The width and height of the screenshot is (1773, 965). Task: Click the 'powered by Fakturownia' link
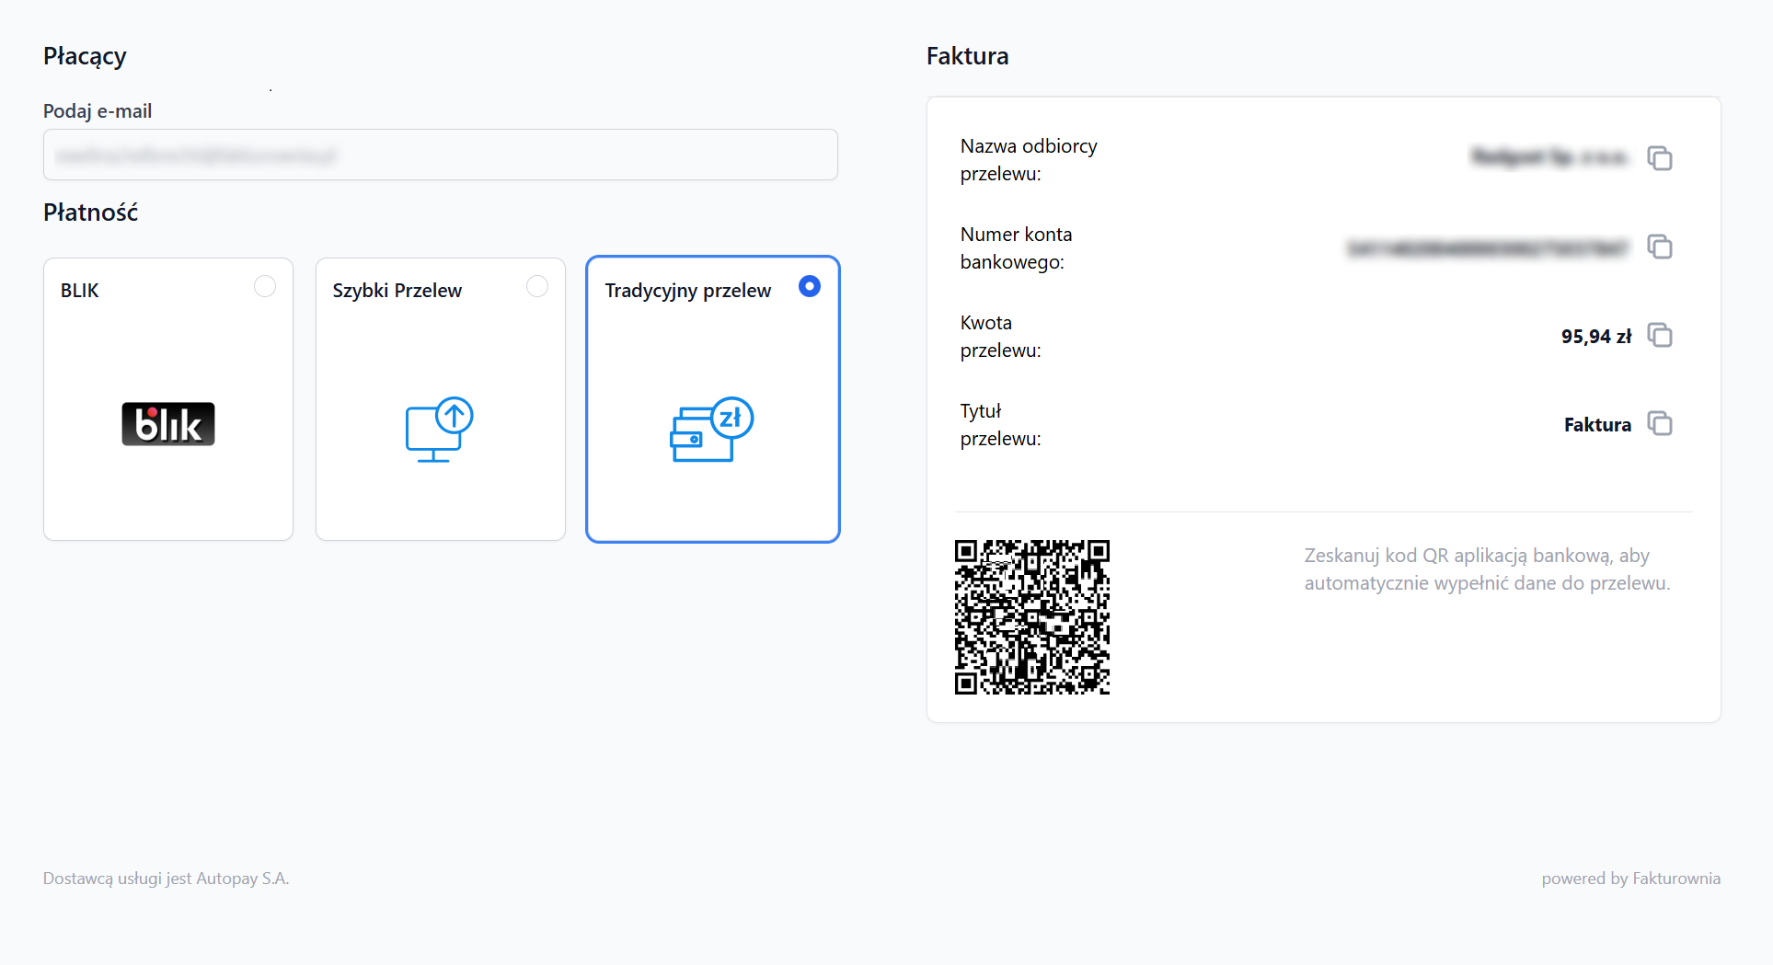click(1630, 879)
